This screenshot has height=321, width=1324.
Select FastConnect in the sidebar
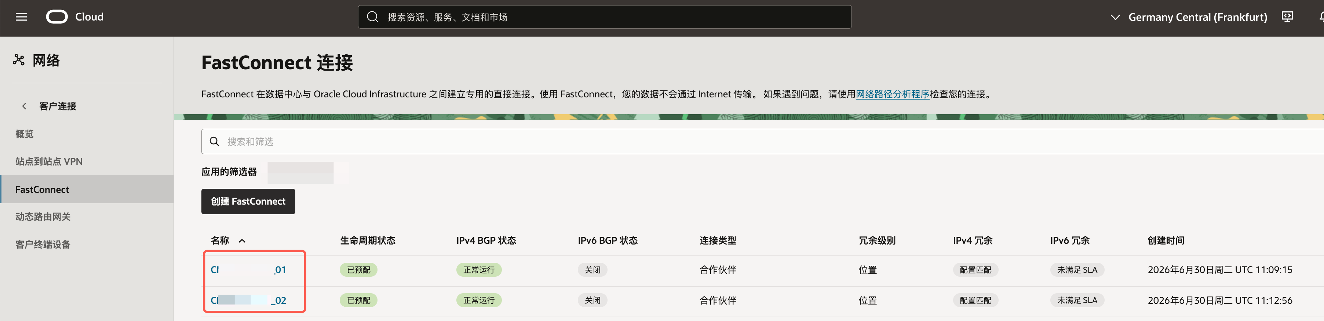click(87, 189)
